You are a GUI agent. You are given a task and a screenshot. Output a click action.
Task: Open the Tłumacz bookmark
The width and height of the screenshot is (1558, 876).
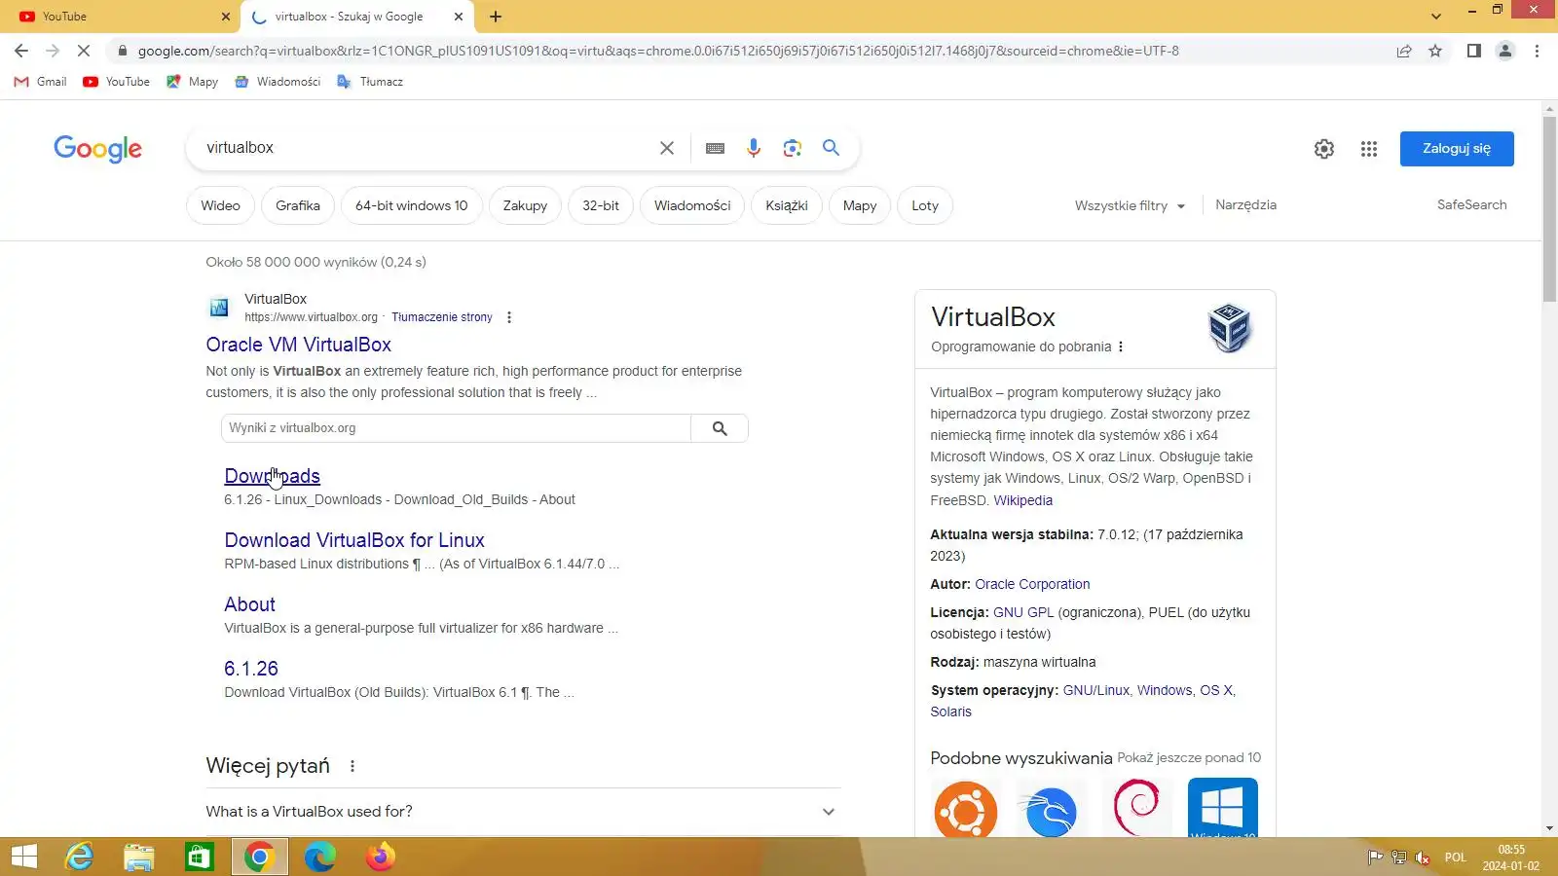tap(370, 82)
